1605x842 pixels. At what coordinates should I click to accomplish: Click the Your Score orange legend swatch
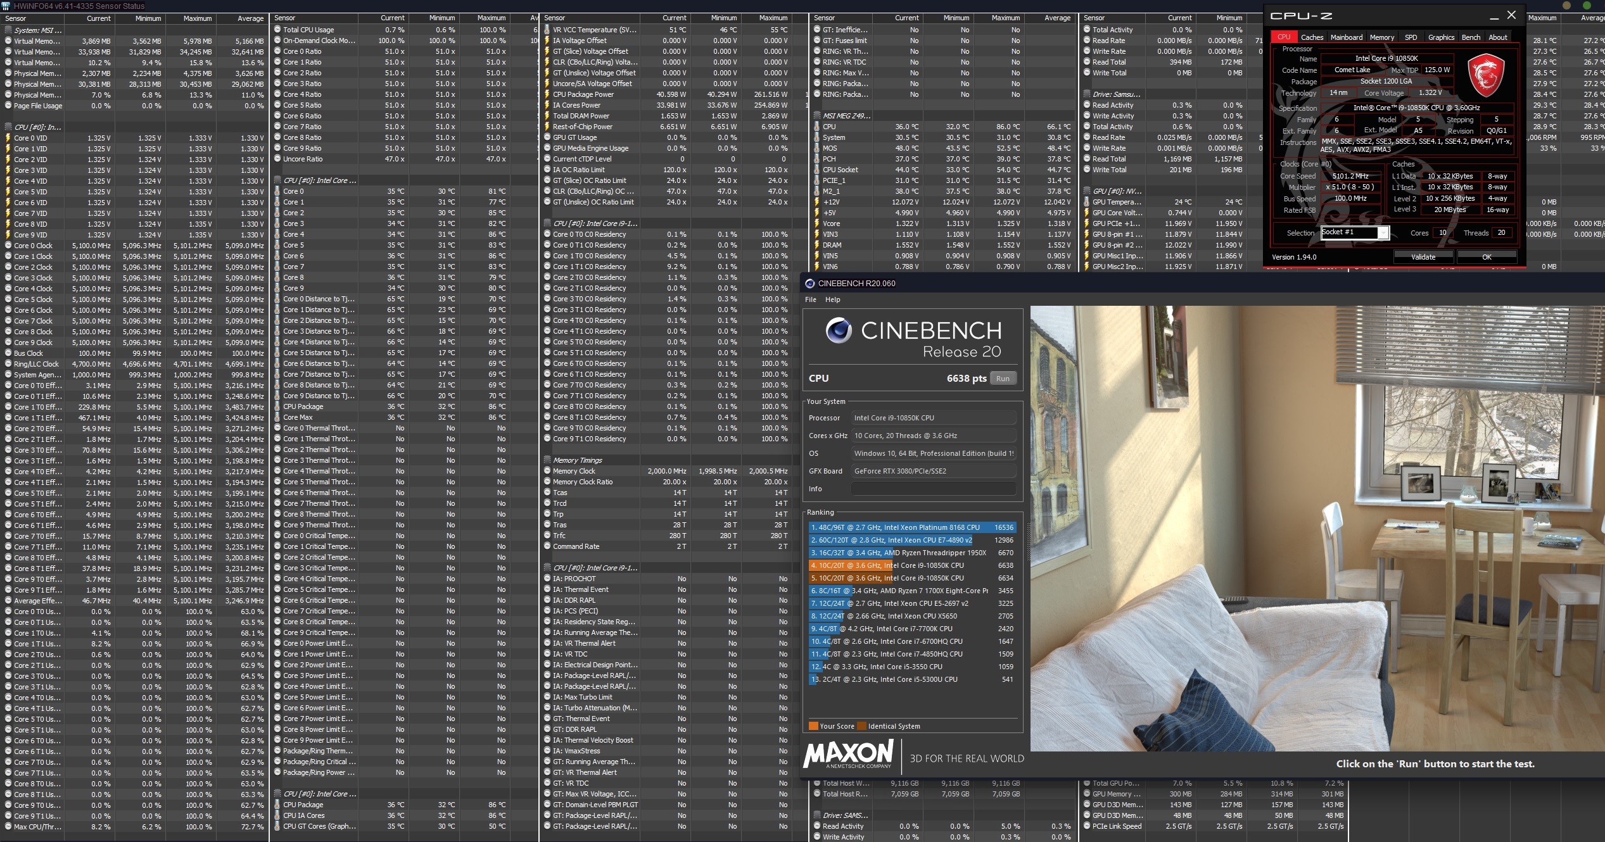tap(813, 726)
